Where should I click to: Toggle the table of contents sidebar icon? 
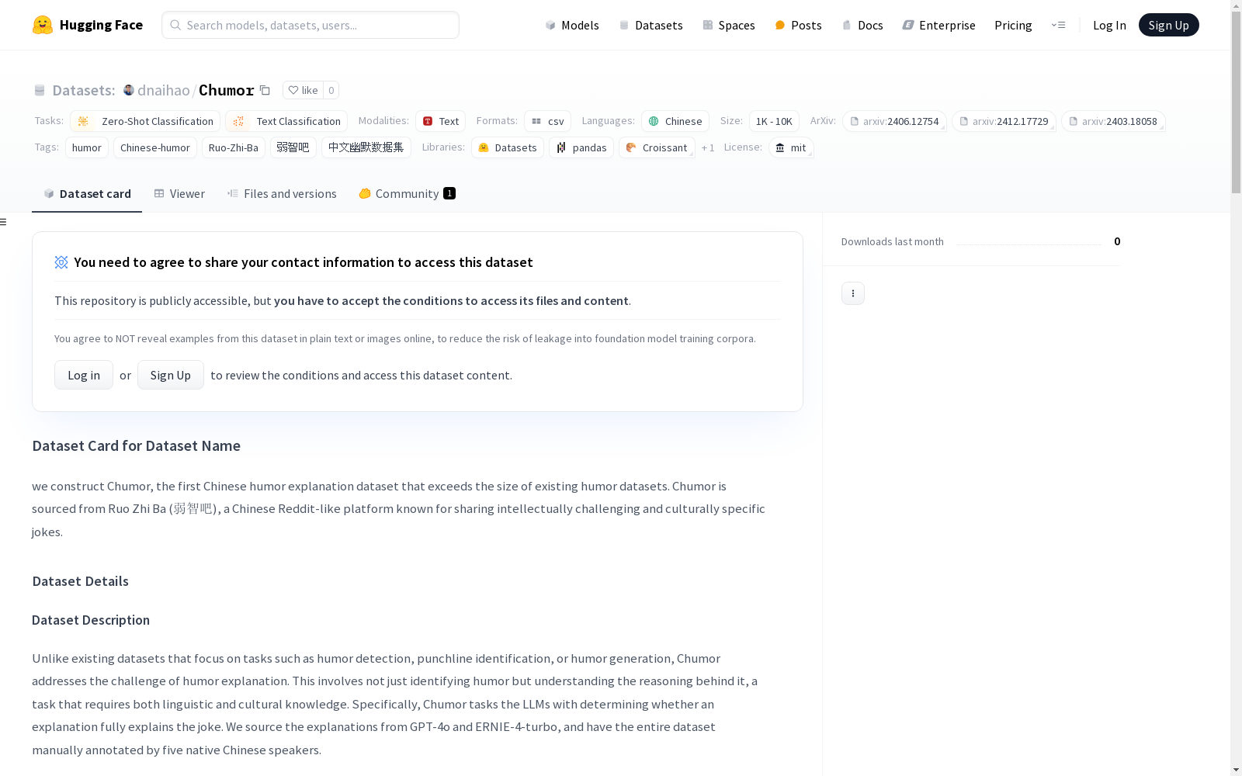4,222
